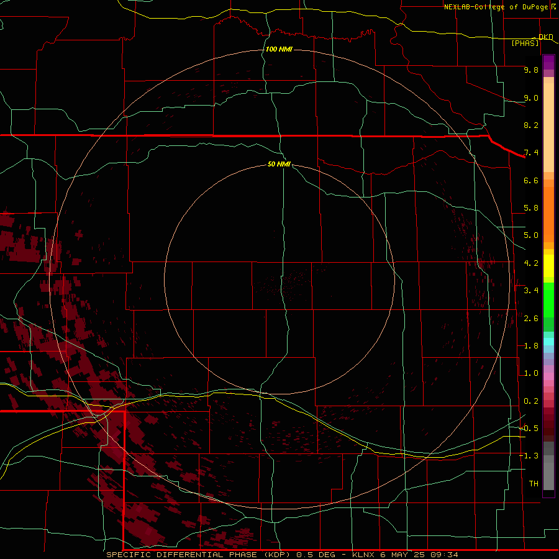
Task: Click the 1.0 color scale value
Action: click(531, 373)
